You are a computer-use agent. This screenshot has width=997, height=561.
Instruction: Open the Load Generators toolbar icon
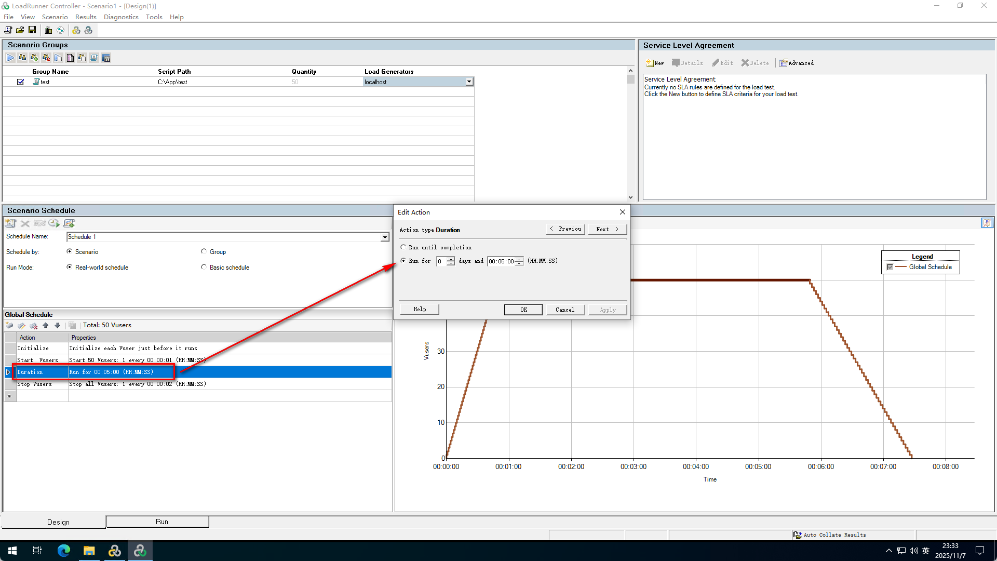tap(48, 30)
